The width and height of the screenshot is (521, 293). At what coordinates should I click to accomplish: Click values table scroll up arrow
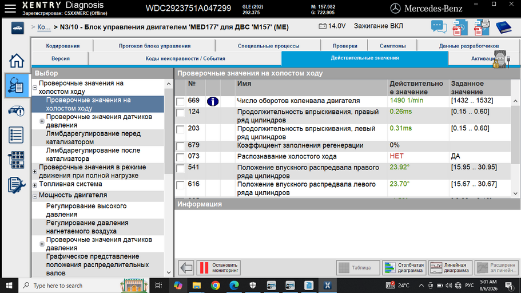[x=515, y=101]
